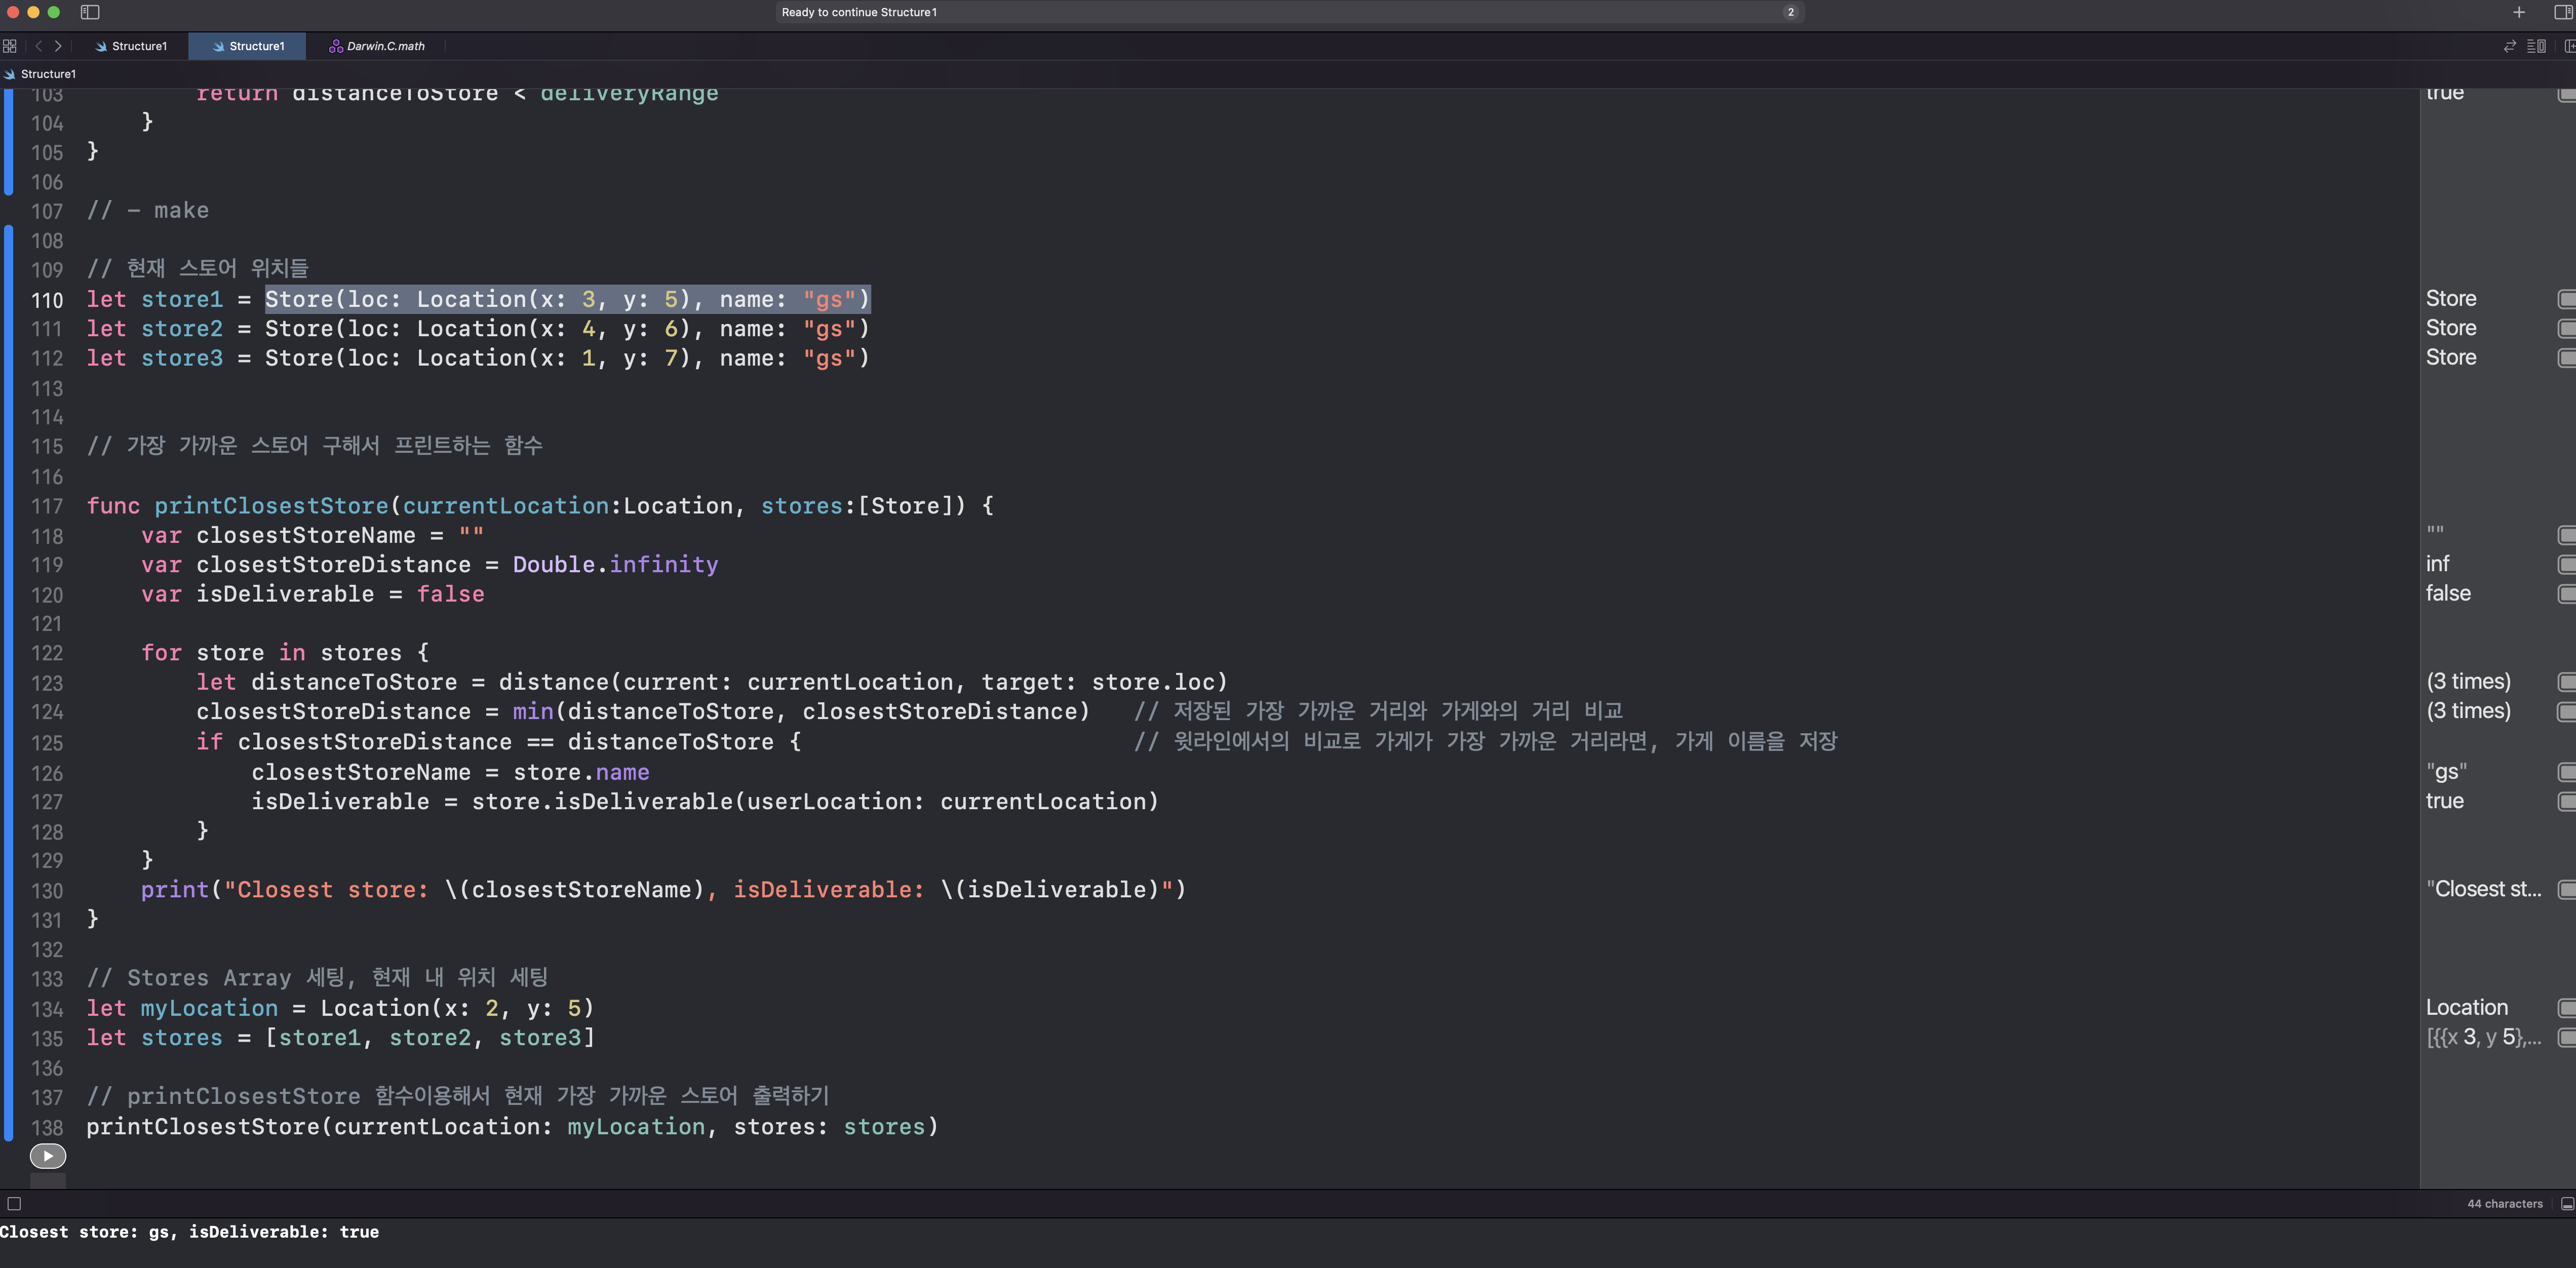
Task: Show inline result for store1 Store
Action: [x=2566, y=299]
